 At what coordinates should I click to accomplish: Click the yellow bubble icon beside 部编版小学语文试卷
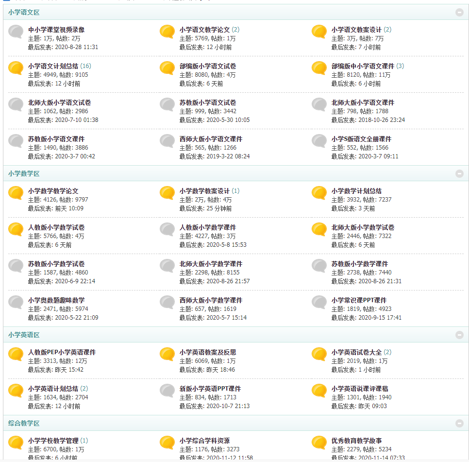[x=167, y=68]
